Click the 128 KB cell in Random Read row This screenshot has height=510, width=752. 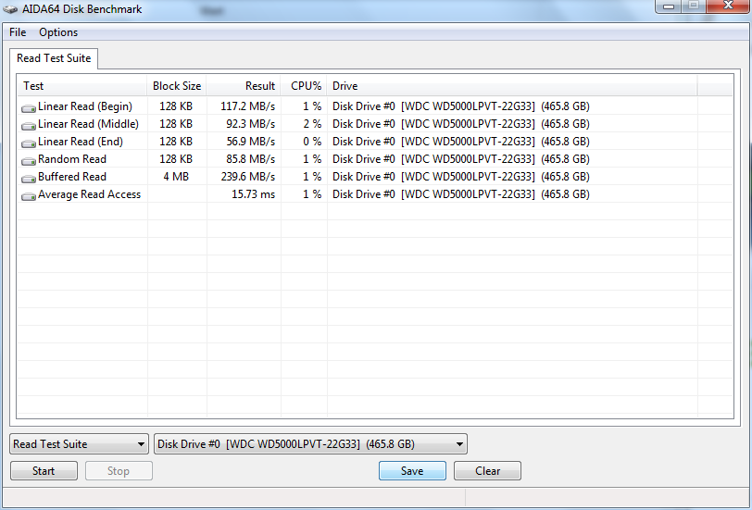click(x=176, y=159)
